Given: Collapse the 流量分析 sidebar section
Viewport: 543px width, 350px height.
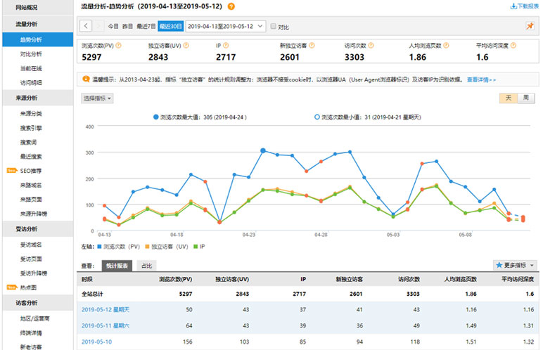Looking at the screenshot, I should [38, 24].
